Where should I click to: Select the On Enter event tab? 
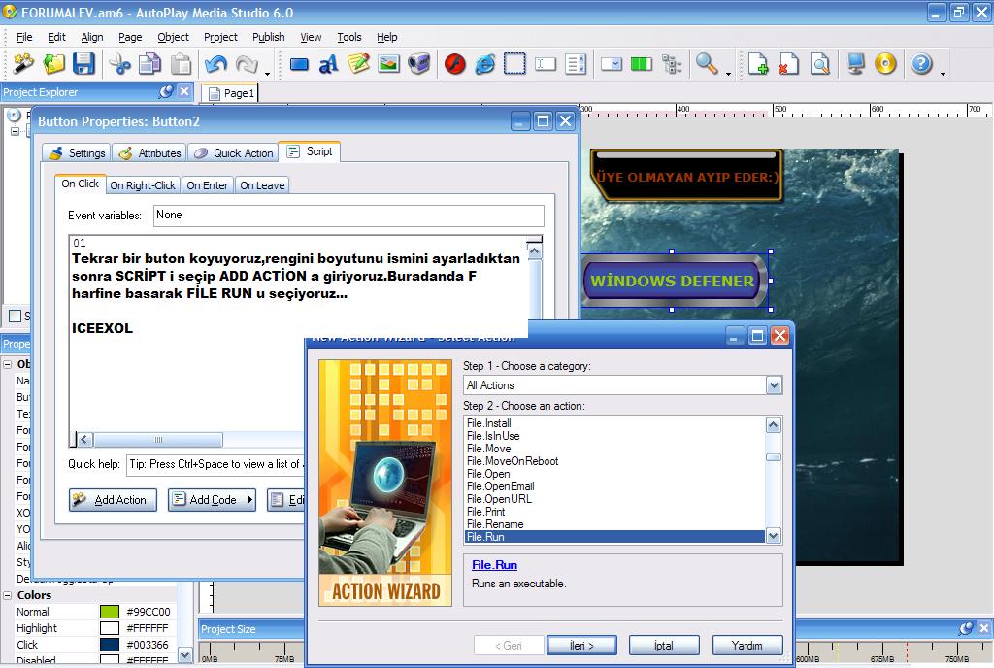[208, 185]
